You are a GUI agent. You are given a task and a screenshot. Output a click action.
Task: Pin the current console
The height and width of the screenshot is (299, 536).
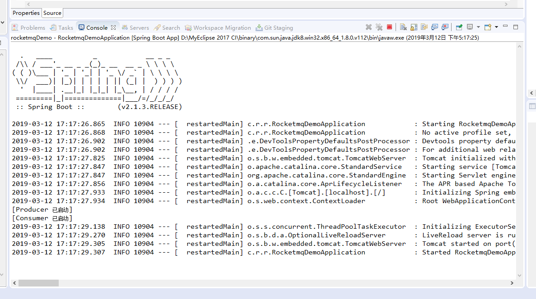[459, 27]
